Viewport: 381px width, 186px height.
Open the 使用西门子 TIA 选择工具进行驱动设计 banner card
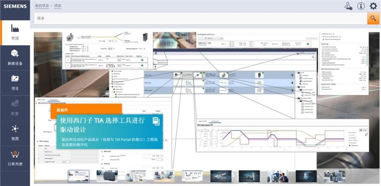(109, 132)
